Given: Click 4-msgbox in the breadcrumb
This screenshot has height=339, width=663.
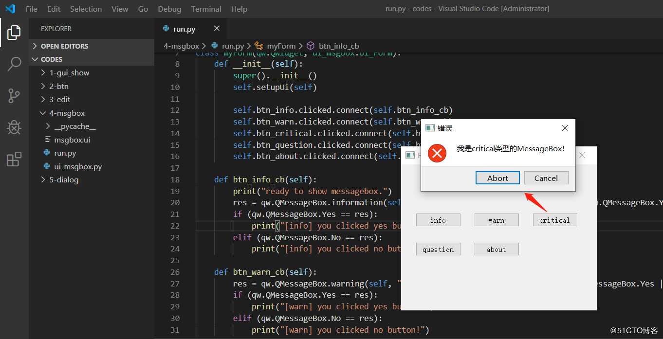Looking at the screenshot, I should (181, 46).
